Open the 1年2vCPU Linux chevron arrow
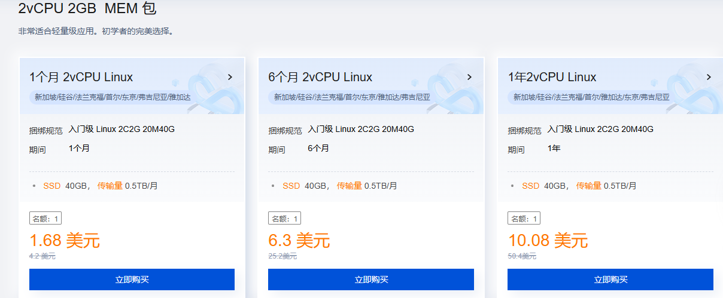 (709, 77)
